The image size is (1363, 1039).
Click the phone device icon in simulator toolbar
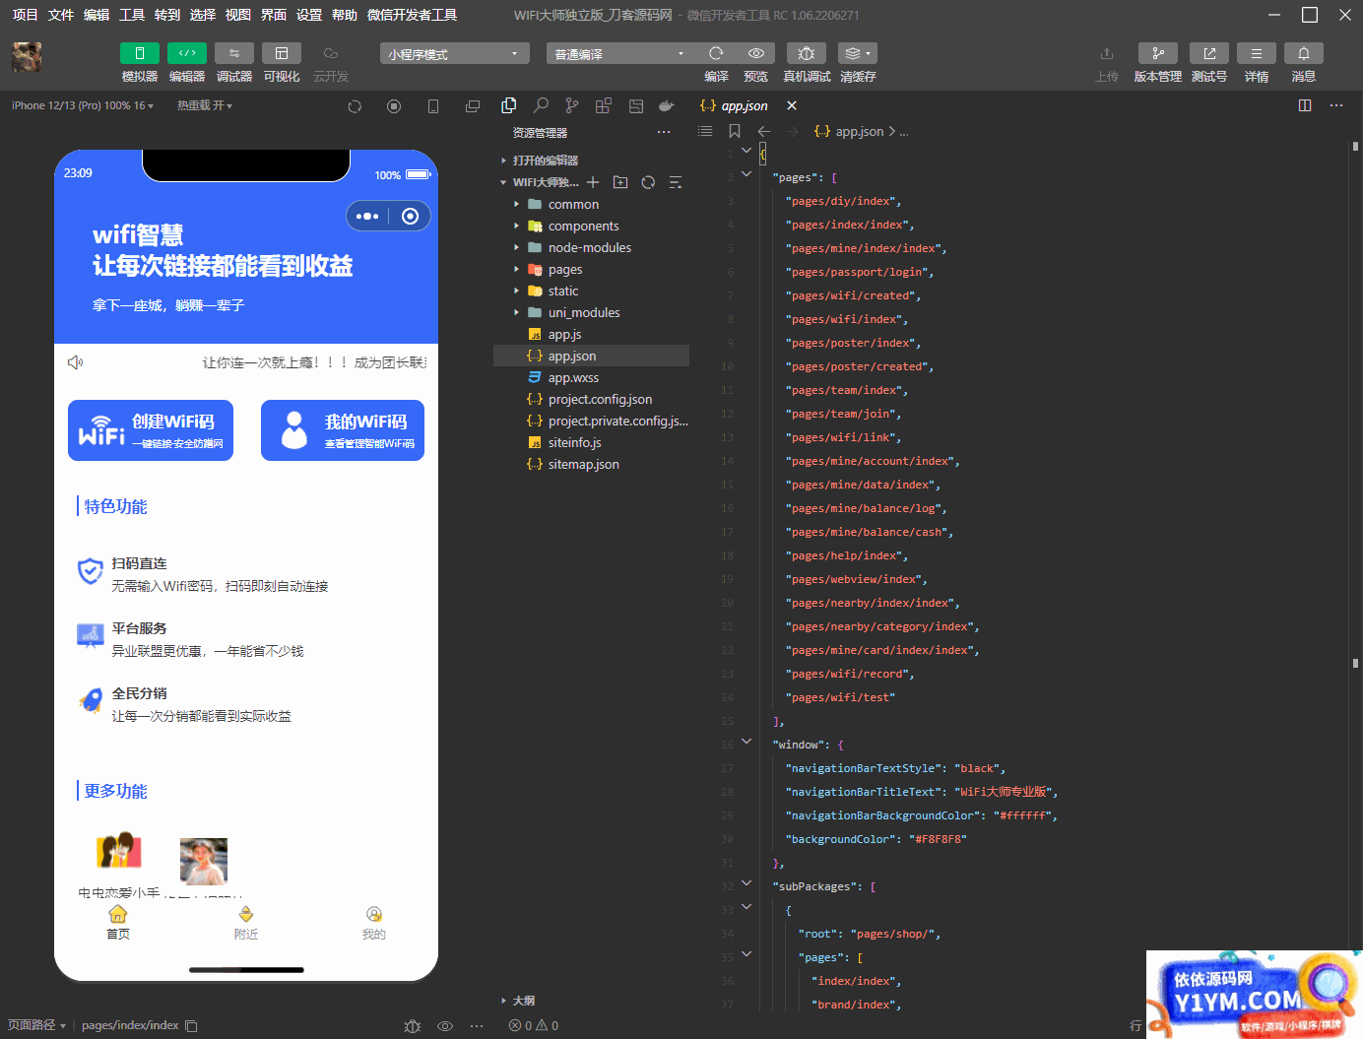pyautogui.click(x=433, y=106)
